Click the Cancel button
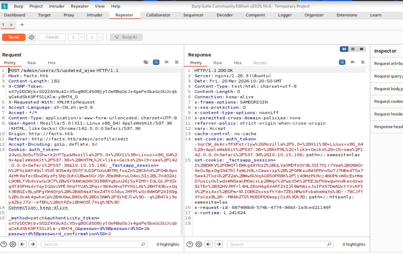 click(52, 37)
